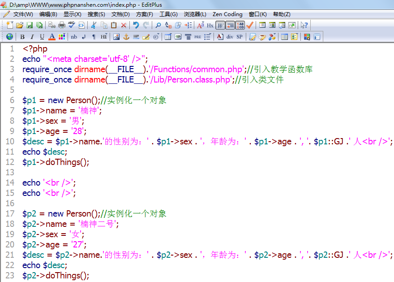Click 'Person.class.php' on line 4
This screenshot has height=282, width=394.
(x=198, y=80)
